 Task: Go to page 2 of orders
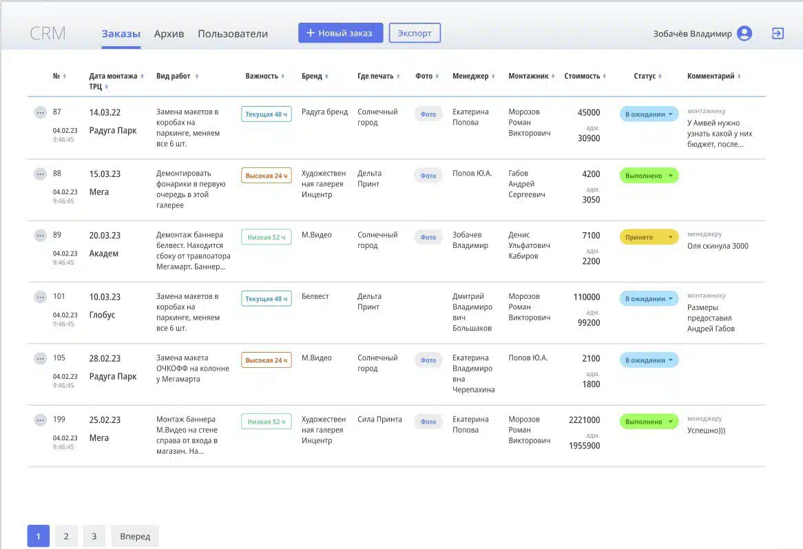click(x=66, y=536)
